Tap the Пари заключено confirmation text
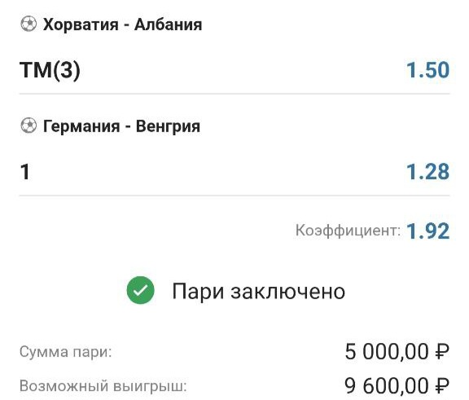469x400 pixels. [259, 292]
